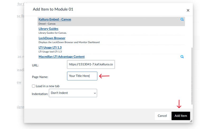Click 'Displays the LockDown Browser and Monitor Dashboard' text
Screen dimensions: 206x129
[x=69, y=42]
